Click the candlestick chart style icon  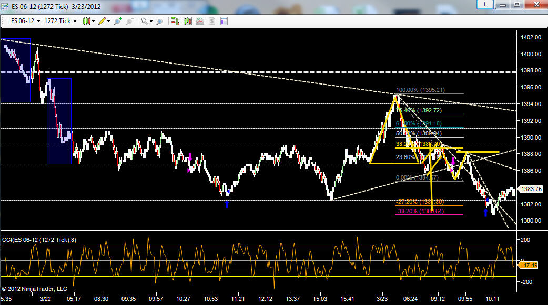pos(86,22)
